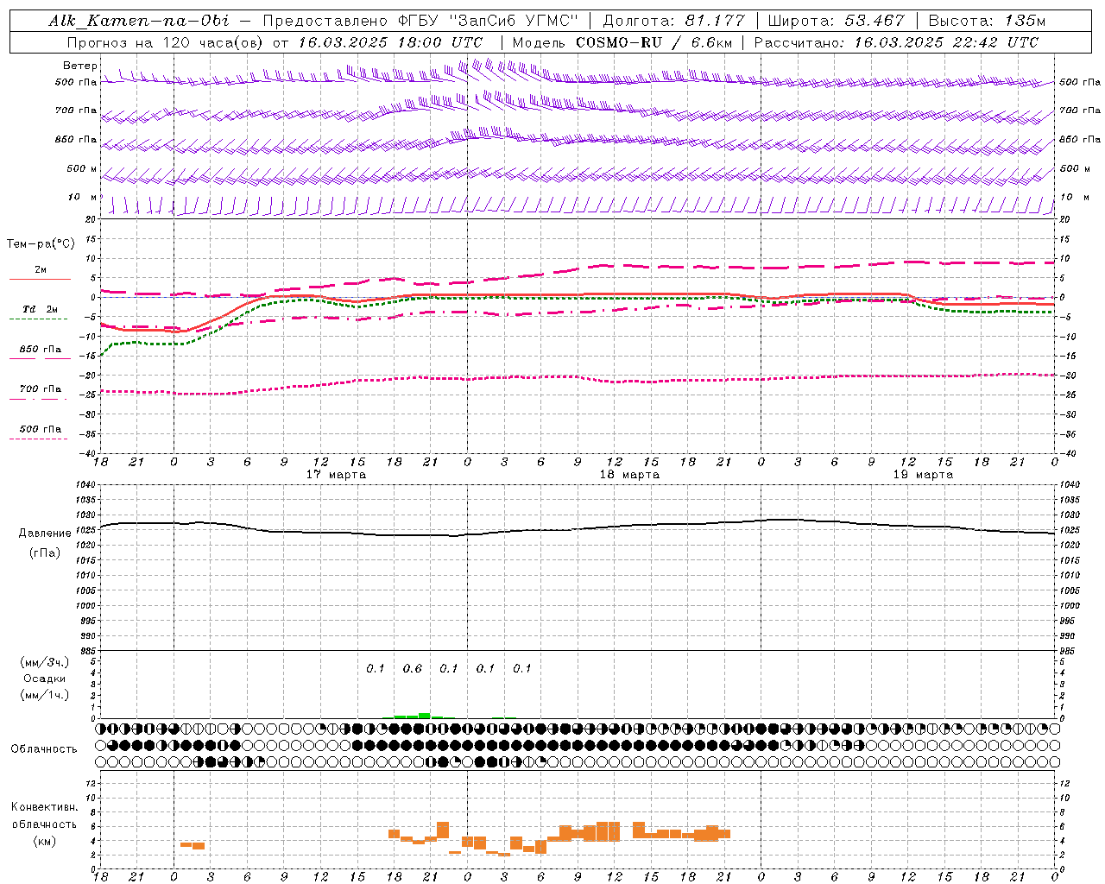Click the Высота: 135м header field
1105x884 pixels.
tap(987, 21)
